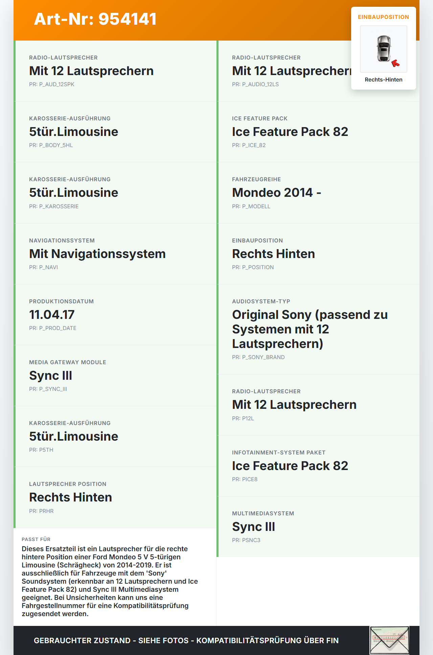Select Rechts Hinten above P_POSITION
The height and width of the screenshot is (655, 433).
point(273,254)
